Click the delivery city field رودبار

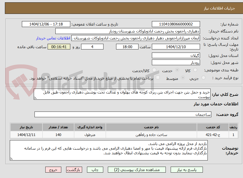click(x=176, y=63)
